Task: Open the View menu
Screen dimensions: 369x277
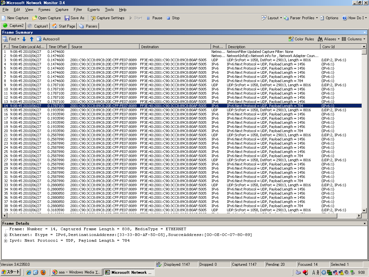Action: pyautogui.click(x=29, y=10)
